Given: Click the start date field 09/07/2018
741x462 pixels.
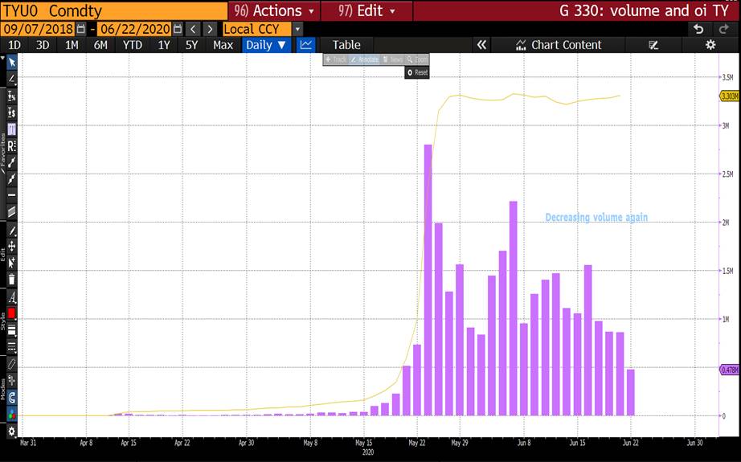Looking at the screenshot, I should [x=39, y=29].
